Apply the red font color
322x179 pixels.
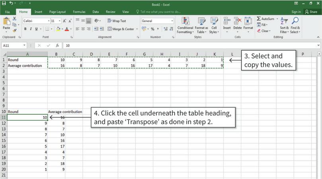pos(67,29)
